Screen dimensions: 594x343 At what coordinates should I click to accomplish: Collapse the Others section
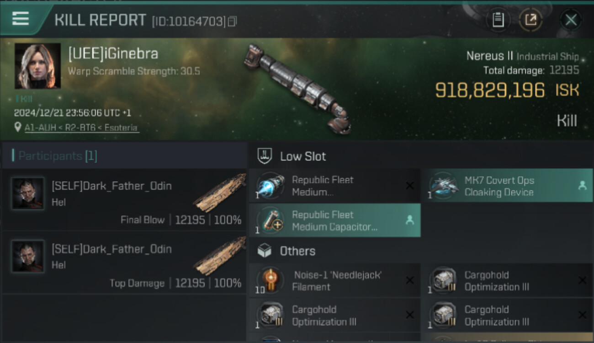pyautogui.click(x=297, y=251)
